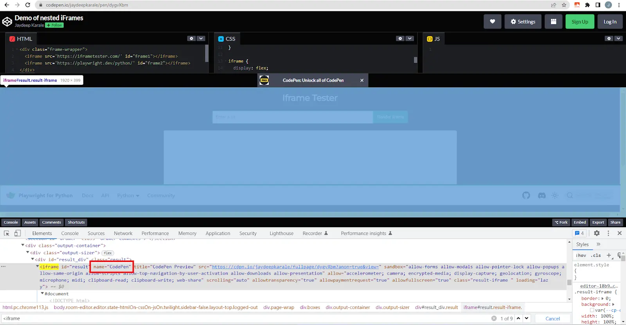Close the Unlock all of CodePen banner
This screenshot has height=325, width=626.
pos(362,80)
